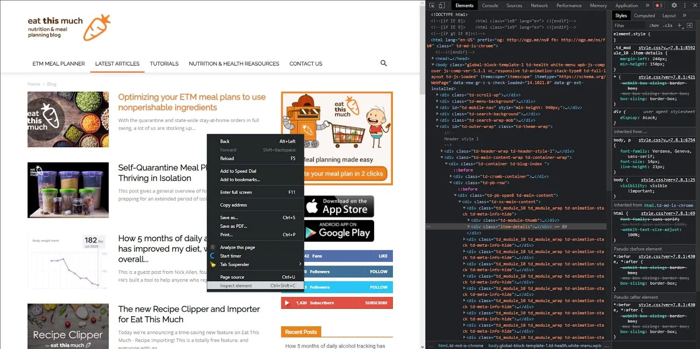The width and height of the screenshot is (700, 349).
Task: Switch to the Computed styles tab
Action: click(644, 16)
